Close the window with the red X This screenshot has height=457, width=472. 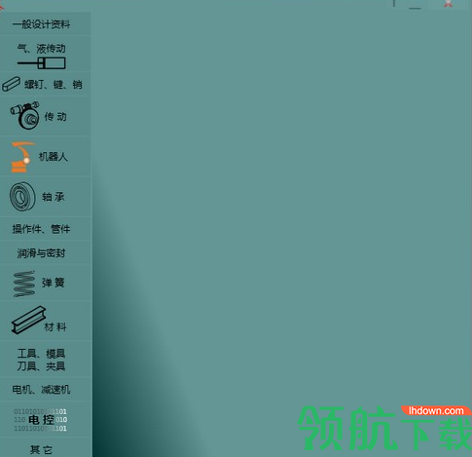click(x=449, y=4)
